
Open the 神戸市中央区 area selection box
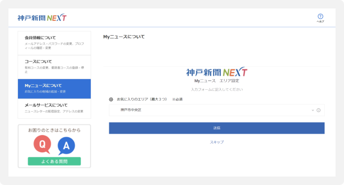pyautogui.click(x=217, y=110)
